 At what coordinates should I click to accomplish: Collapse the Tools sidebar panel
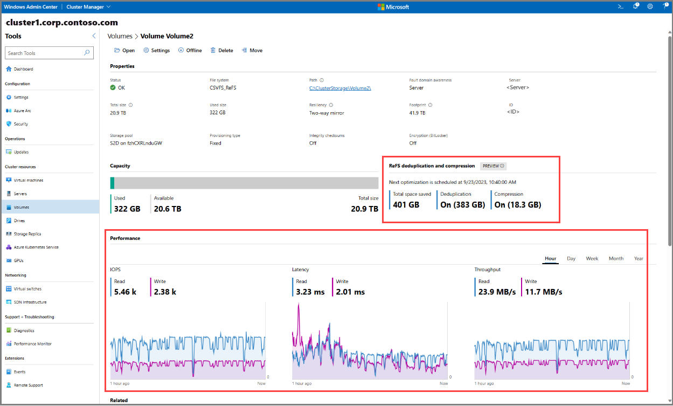[x=94, y=36]
